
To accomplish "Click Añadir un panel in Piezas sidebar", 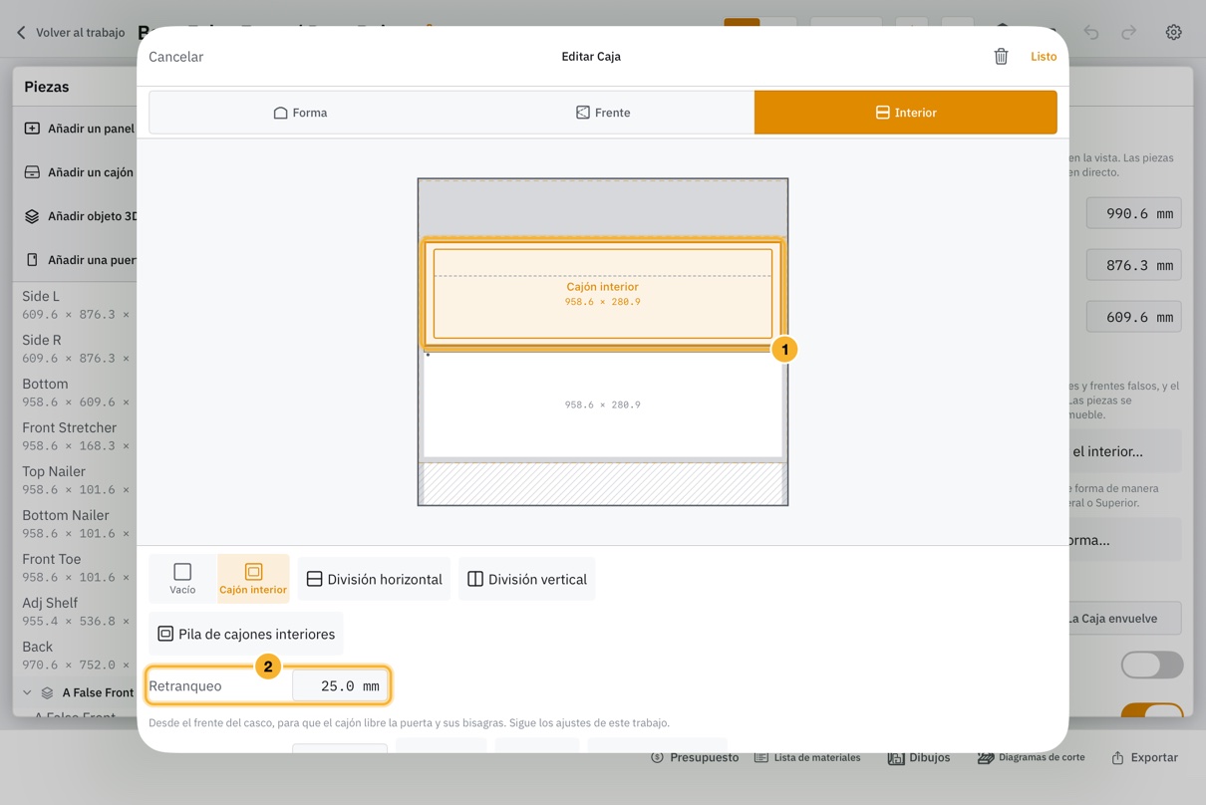I will pyautogui.click(x=80, y=129).
